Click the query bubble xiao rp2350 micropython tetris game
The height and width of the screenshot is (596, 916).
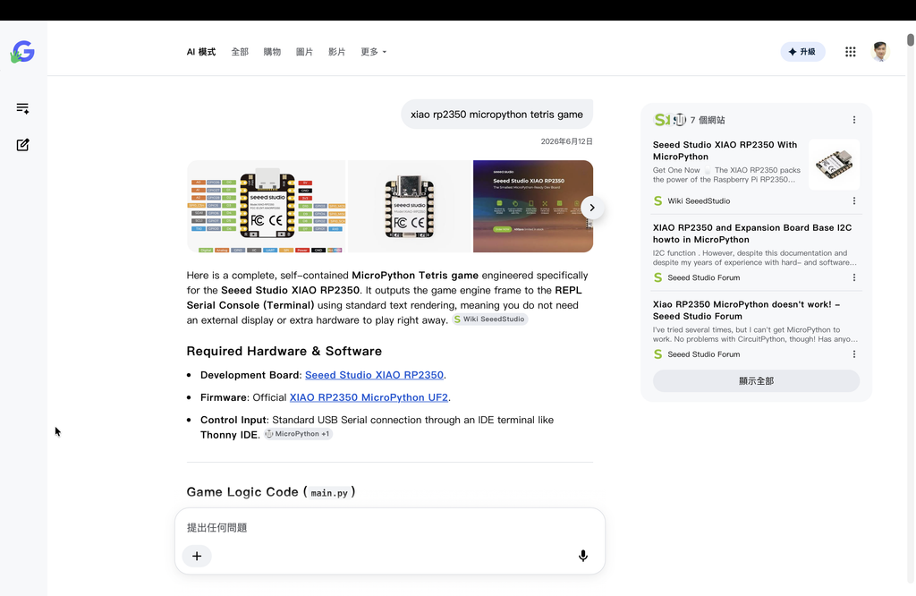tap(496, 115)
